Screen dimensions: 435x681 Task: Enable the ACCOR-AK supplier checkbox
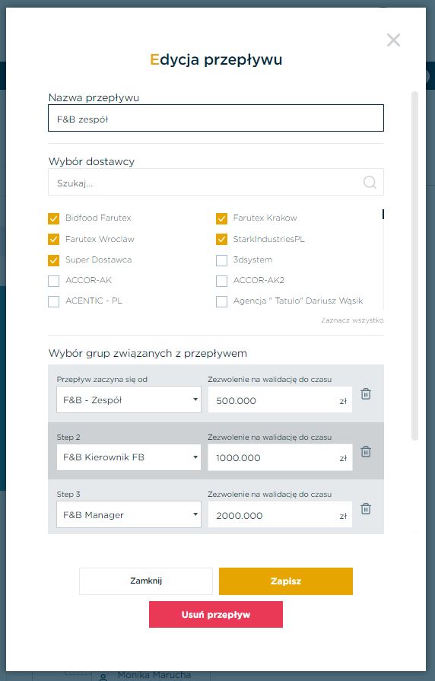pyautogui.click(x=53, y=281)
